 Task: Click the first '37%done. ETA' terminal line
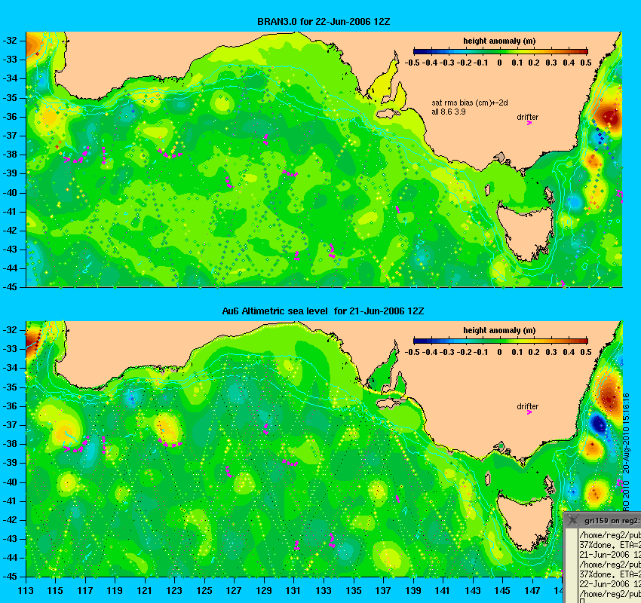coord(609,545)
